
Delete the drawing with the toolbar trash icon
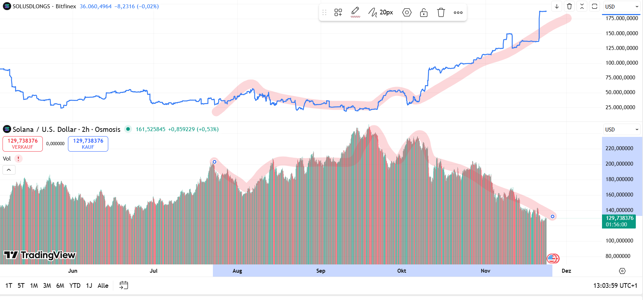pos(441,13)
